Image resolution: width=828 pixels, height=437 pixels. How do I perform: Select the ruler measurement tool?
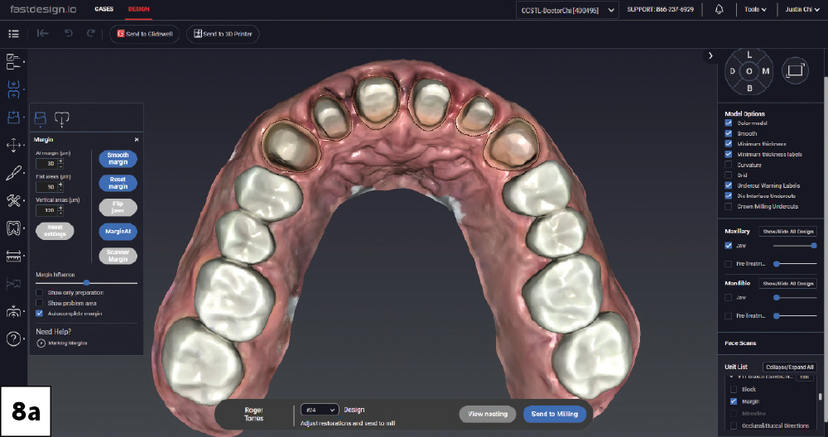pos(14,256)
